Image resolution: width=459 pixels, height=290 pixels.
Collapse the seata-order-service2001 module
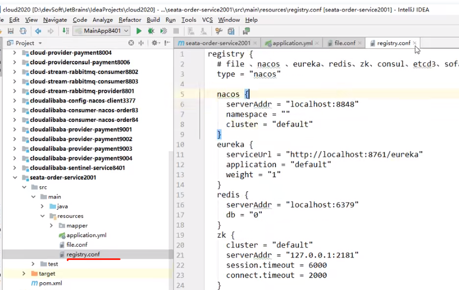click(x=15, y=177)
